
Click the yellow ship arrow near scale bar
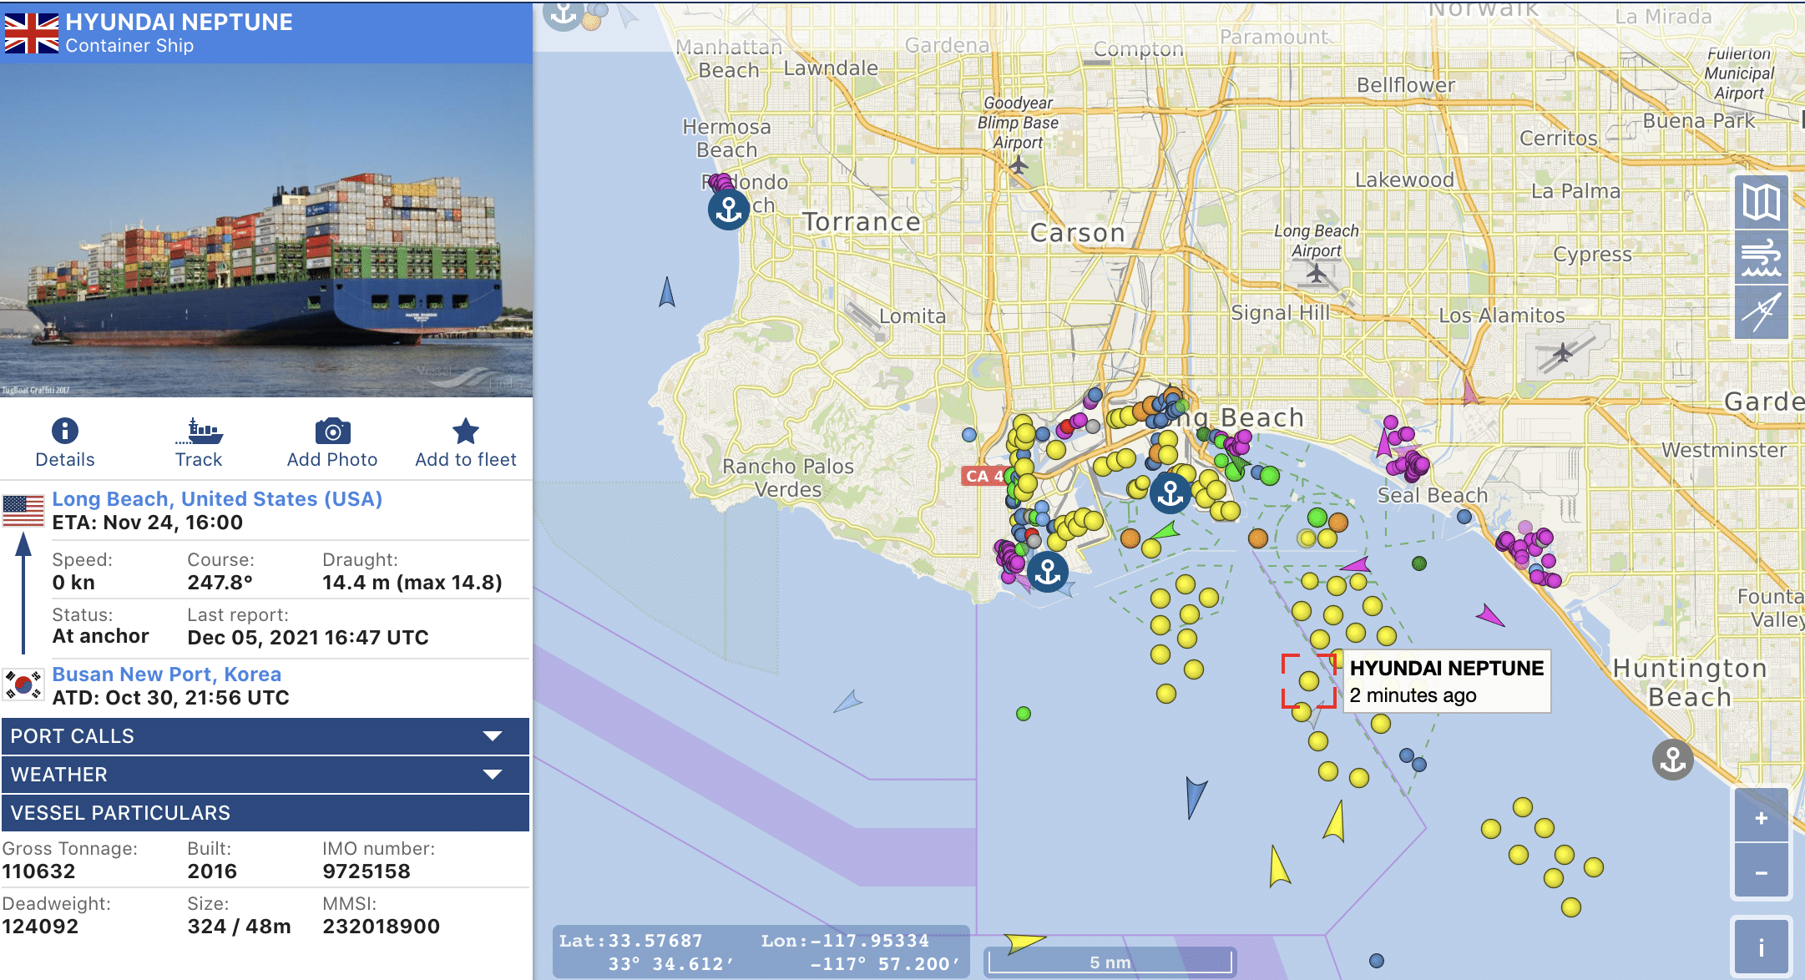(1024, 943)
